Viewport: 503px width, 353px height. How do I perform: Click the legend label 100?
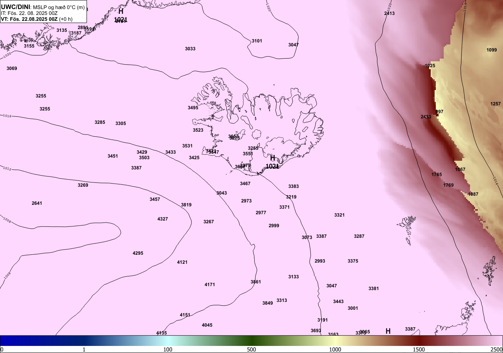pyautogui.click(x=168, y=349)
